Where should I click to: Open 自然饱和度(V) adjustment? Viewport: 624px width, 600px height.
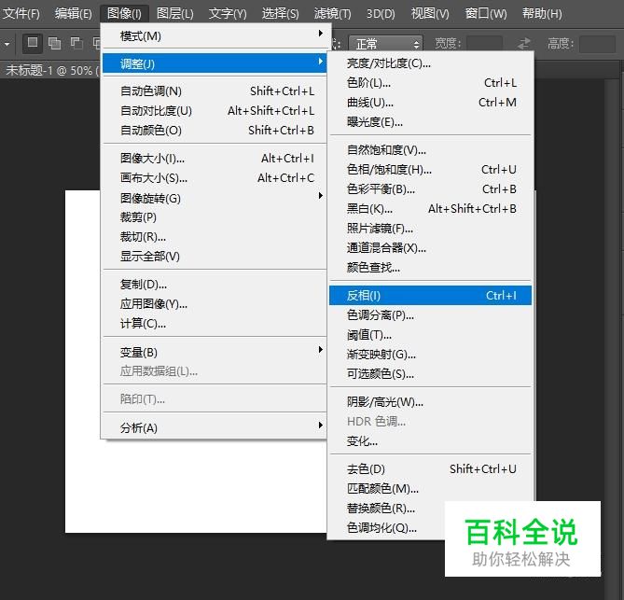point(430,150)
